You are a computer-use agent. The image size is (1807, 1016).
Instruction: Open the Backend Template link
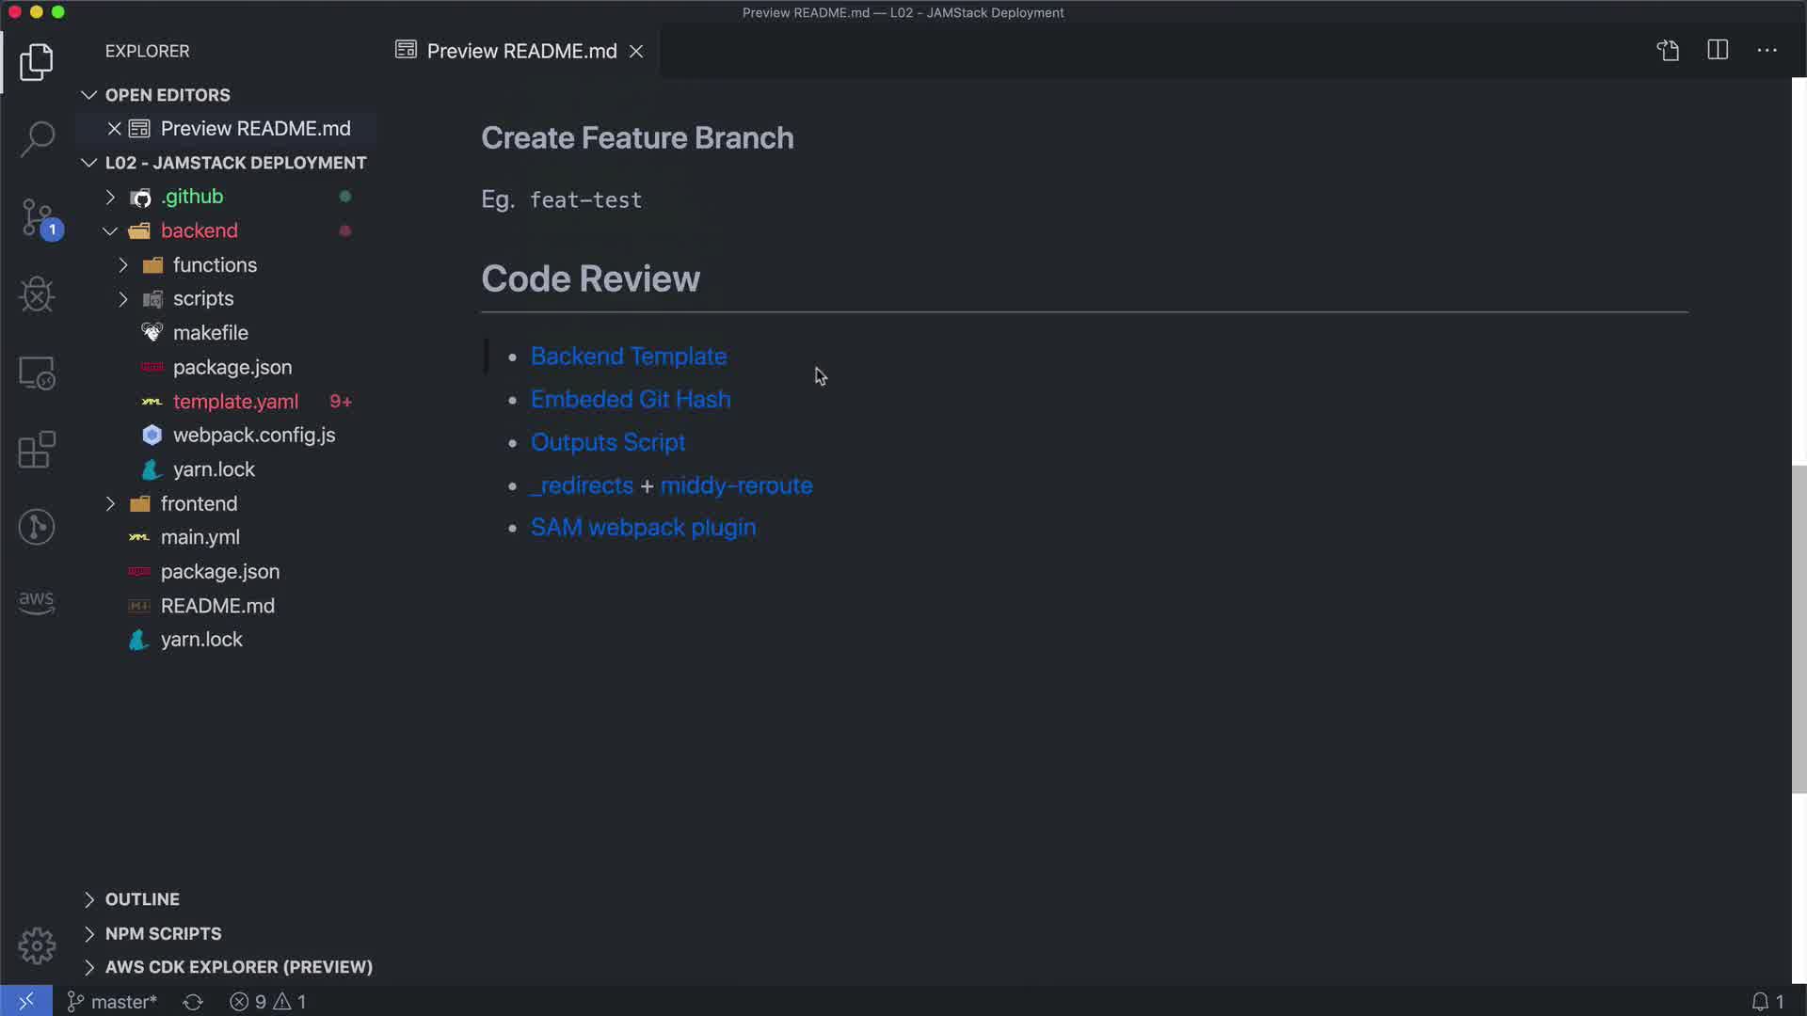629,357
